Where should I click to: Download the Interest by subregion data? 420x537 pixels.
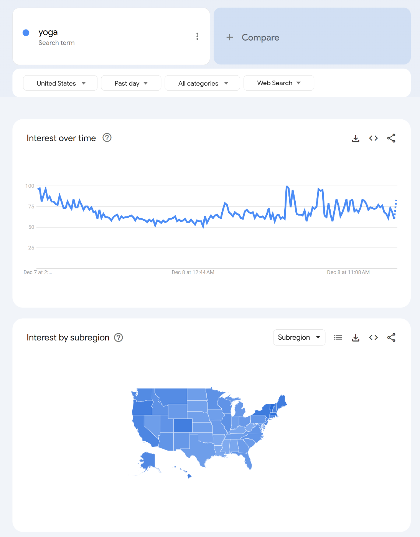[356, 337]
